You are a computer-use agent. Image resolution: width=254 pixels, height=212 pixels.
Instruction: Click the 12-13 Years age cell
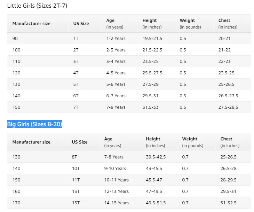point(117,191)
